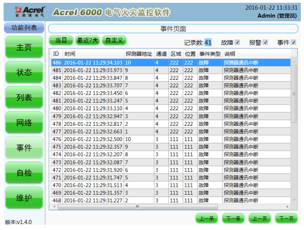This screenshot has height=230, width=304.
Task: Run the 自检 self-check function
Action: 24,173
